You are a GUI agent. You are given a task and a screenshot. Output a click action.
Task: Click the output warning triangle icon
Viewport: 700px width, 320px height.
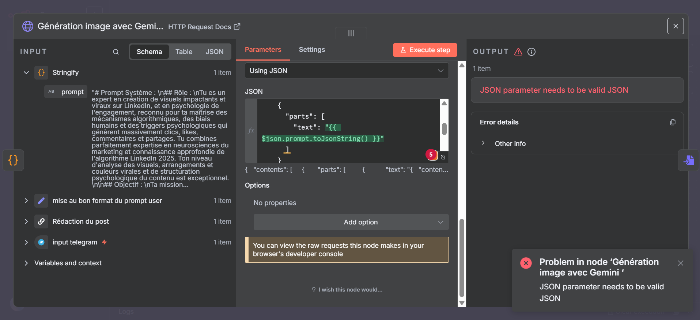coord(518,52)
